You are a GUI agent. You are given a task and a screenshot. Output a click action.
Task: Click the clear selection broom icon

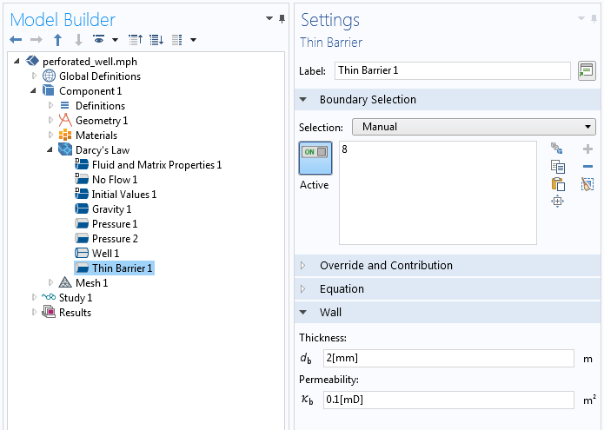click(587, 184)
